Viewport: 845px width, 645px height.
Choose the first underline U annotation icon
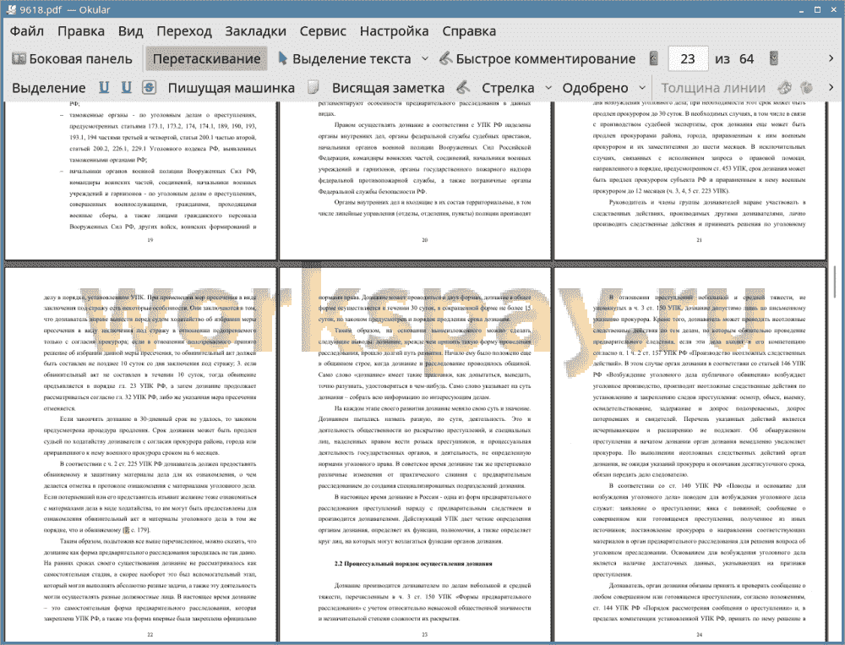tap(104, 87)
